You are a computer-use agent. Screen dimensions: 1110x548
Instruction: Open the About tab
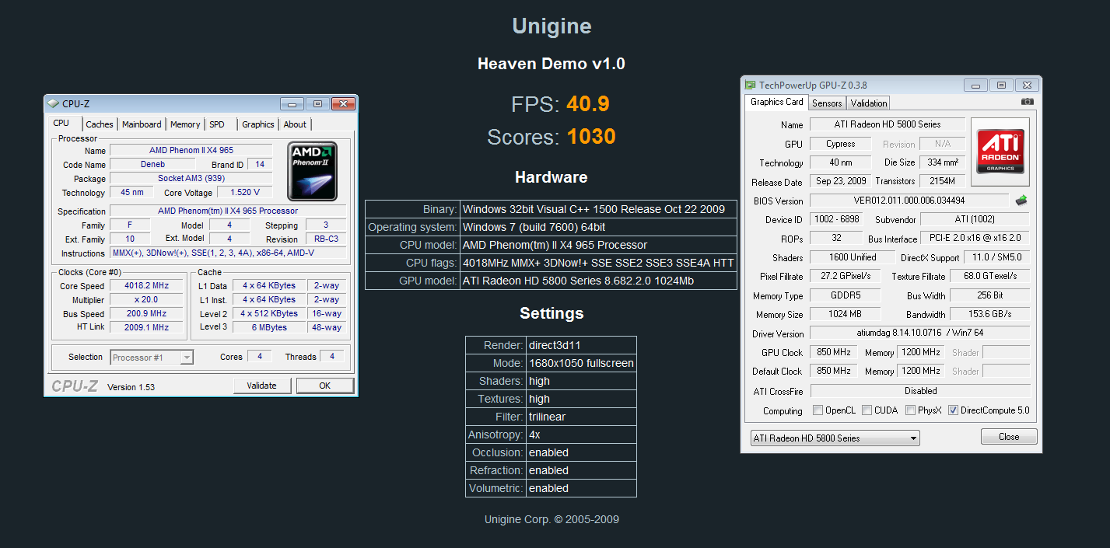(295, 124)
